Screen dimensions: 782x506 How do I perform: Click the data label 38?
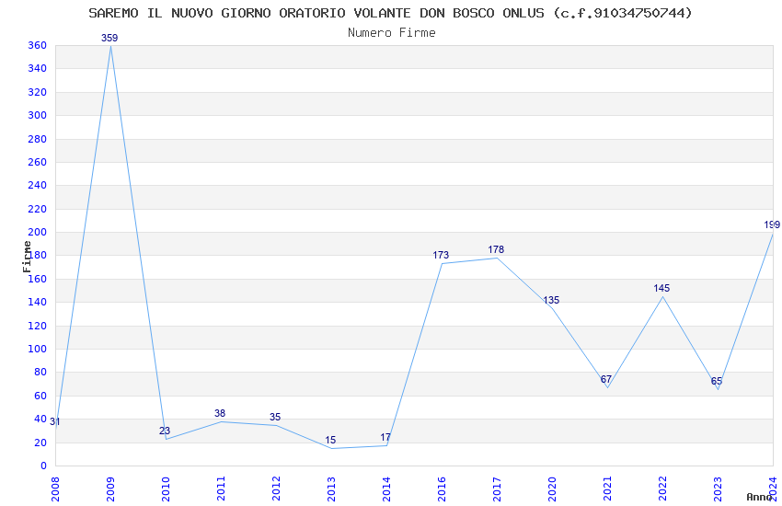[220, 413]
